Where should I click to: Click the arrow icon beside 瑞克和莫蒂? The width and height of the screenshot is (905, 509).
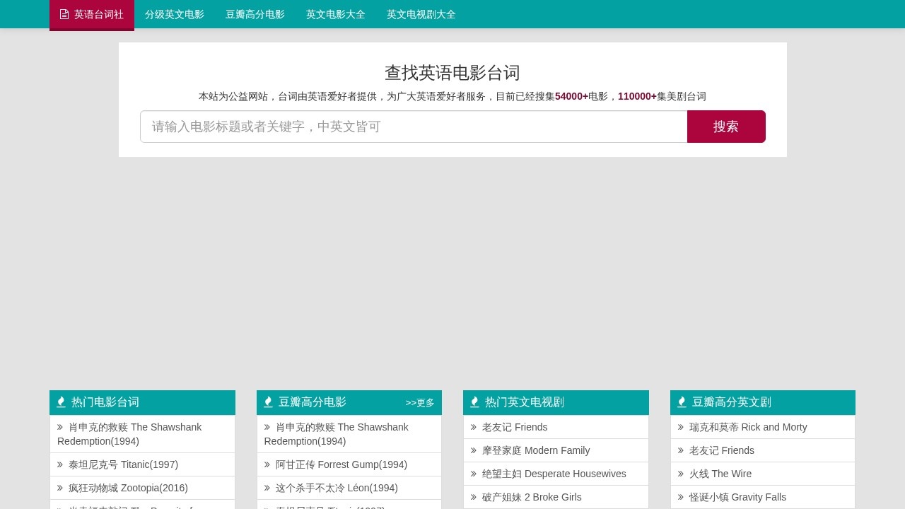[680, 427]
